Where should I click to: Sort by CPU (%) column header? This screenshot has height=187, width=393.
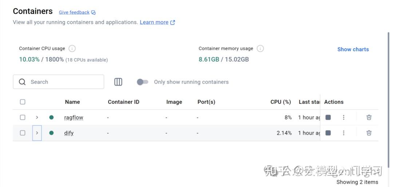point(281,102)
